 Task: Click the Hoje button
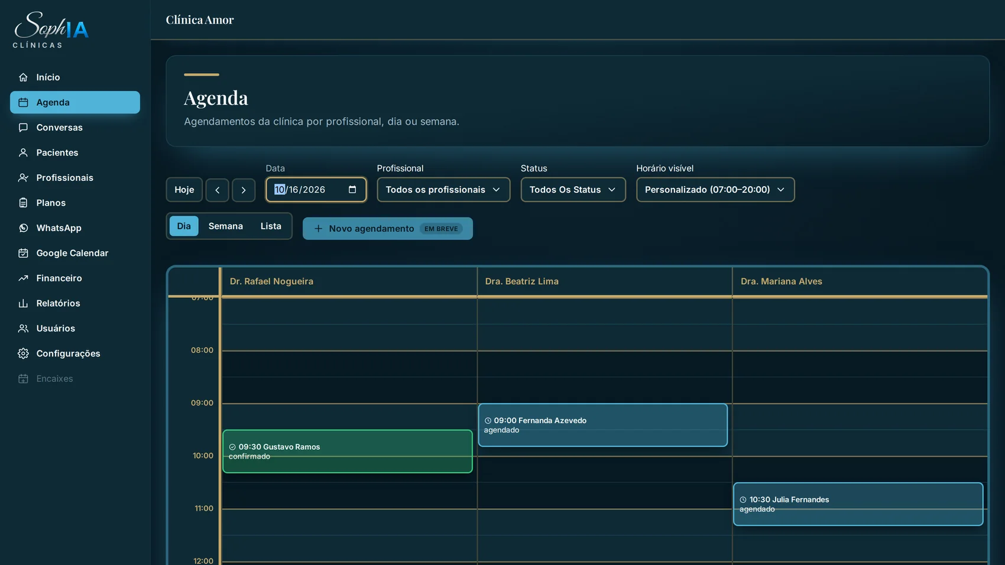tap(184, 190)
